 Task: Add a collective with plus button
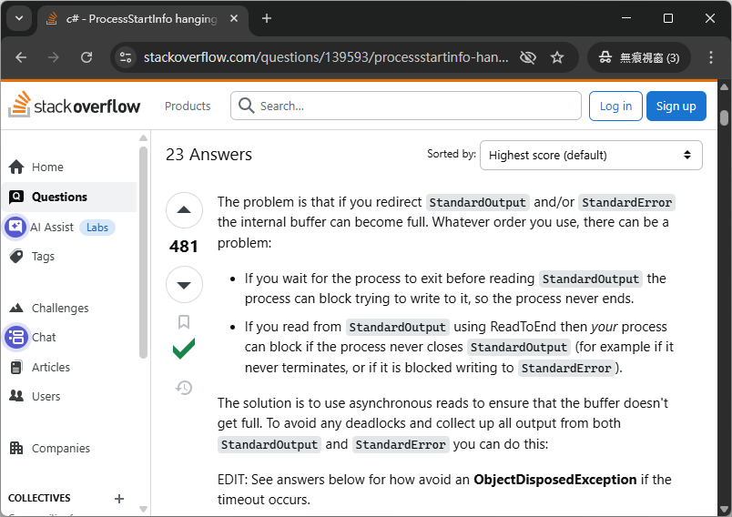(x=118, y=498)
